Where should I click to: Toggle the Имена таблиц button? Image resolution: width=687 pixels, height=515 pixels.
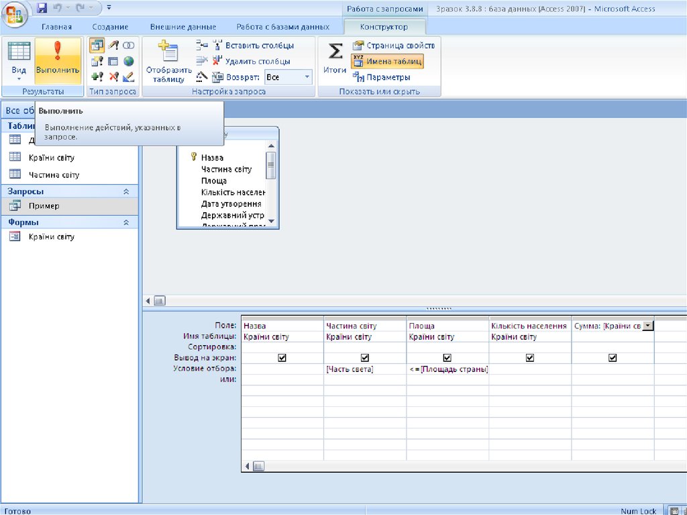(x=387, y=61)
